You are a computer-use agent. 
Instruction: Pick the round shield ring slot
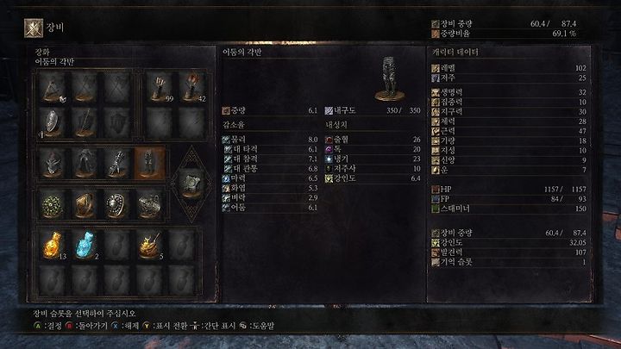click(x=117, y=204)
